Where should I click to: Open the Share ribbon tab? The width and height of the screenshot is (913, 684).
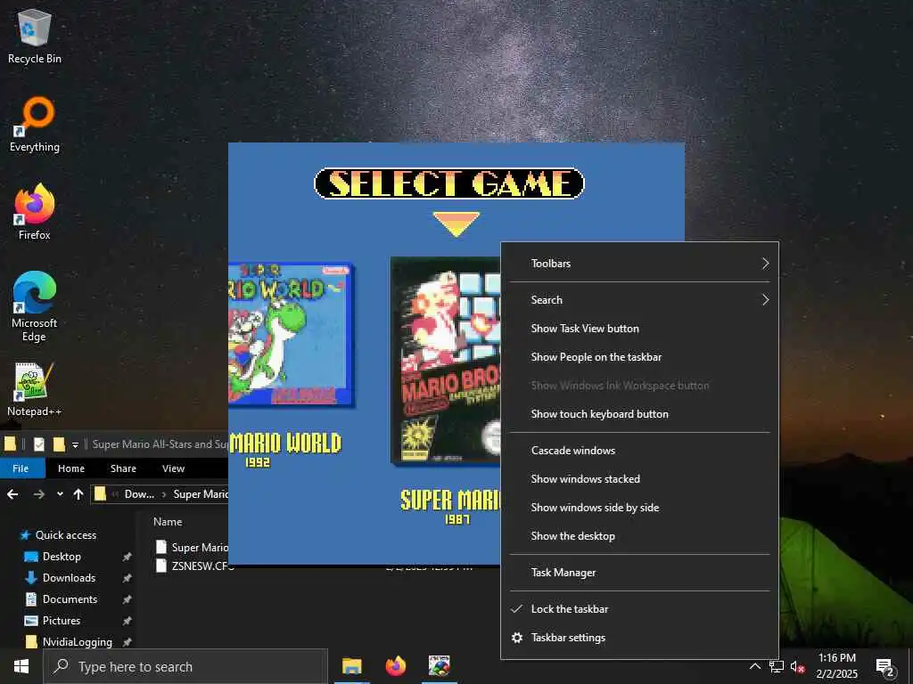click(x=123, y=468)
